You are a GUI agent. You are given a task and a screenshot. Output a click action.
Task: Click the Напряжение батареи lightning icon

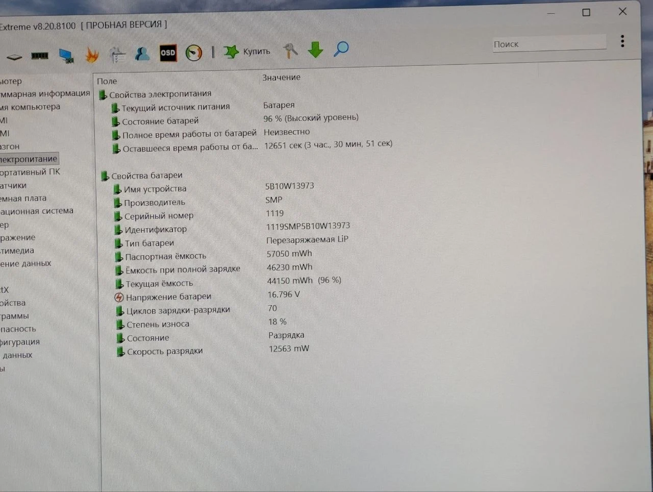coord(119,297)
